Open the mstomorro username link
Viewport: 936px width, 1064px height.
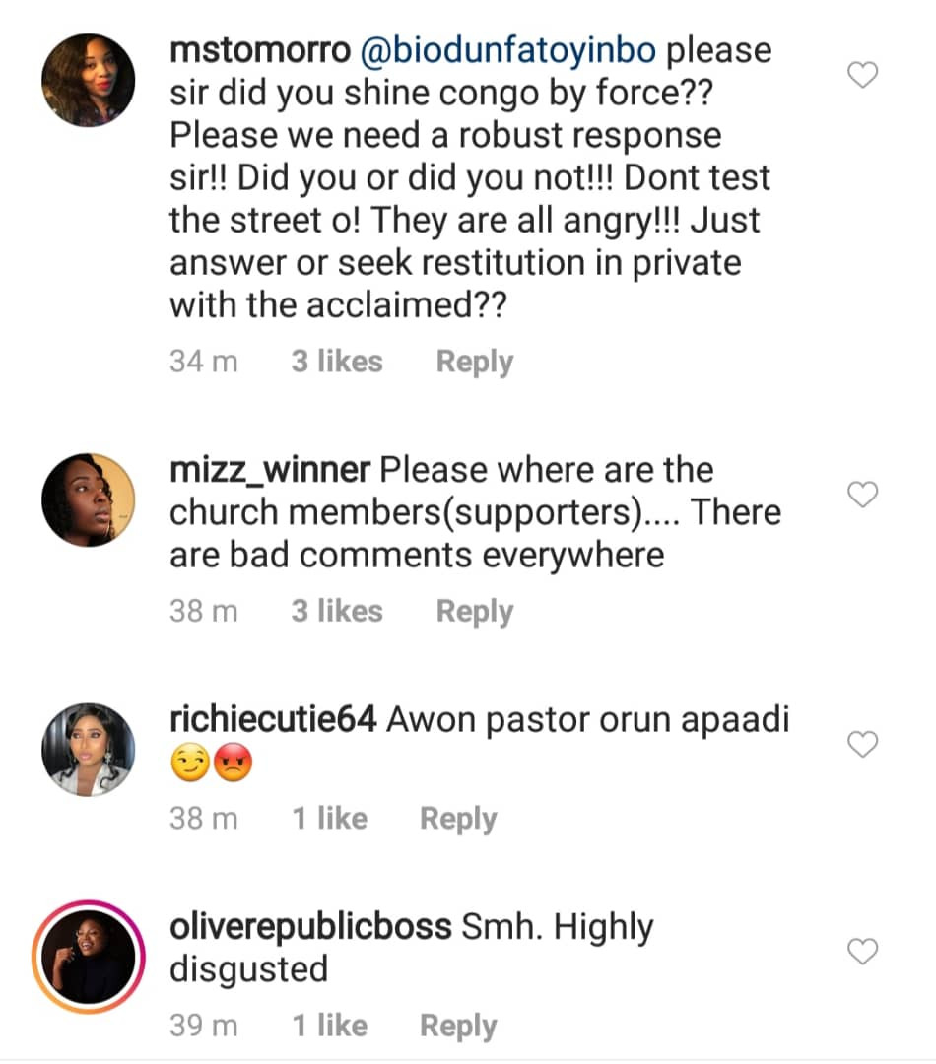(x=259, y=50)
